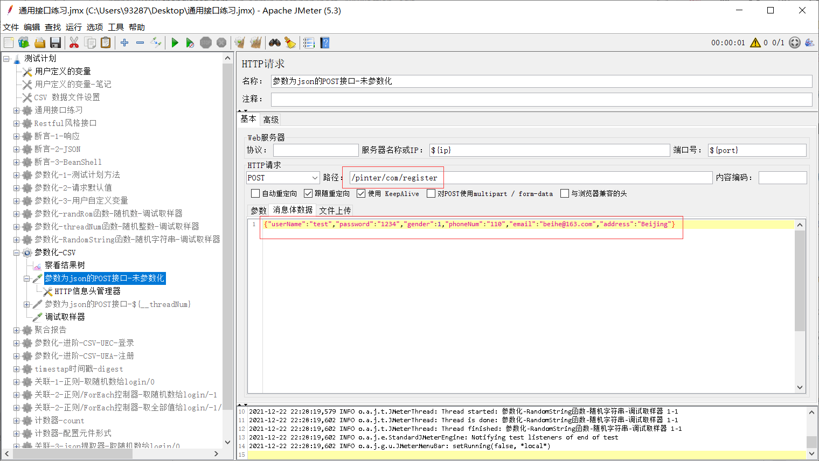Save the test plan with floppy icon
This screenshot has height=461, width=819.
(x=55, y=43)
